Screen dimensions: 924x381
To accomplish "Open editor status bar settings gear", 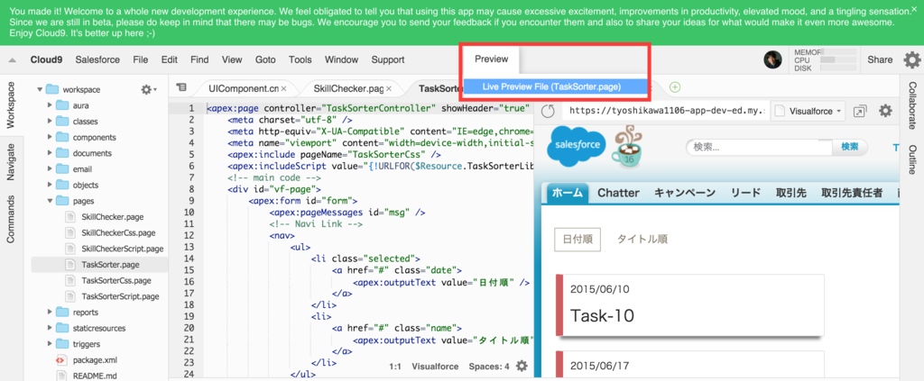I will pos(522,367).
